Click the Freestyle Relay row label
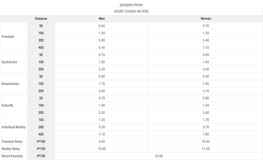The width and height of the screenshot is (263, 160). click(12, 142)
